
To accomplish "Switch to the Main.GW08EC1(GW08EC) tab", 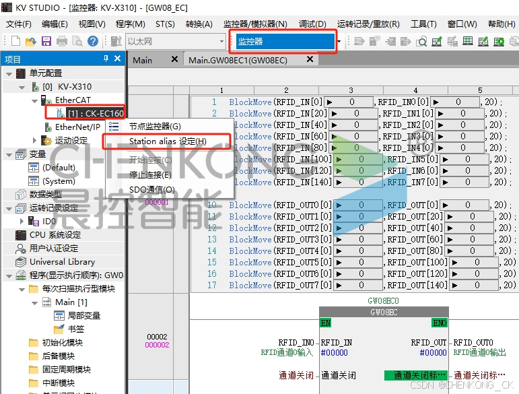I will click(238, 60).
